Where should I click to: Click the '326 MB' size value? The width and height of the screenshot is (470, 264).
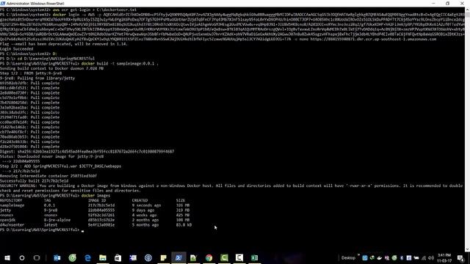183,205
